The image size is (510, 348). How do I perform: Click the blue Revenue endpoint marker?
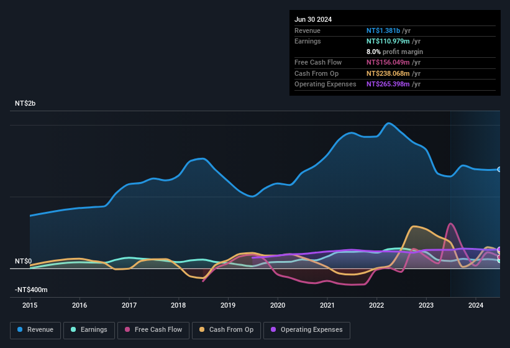(499, 170)
